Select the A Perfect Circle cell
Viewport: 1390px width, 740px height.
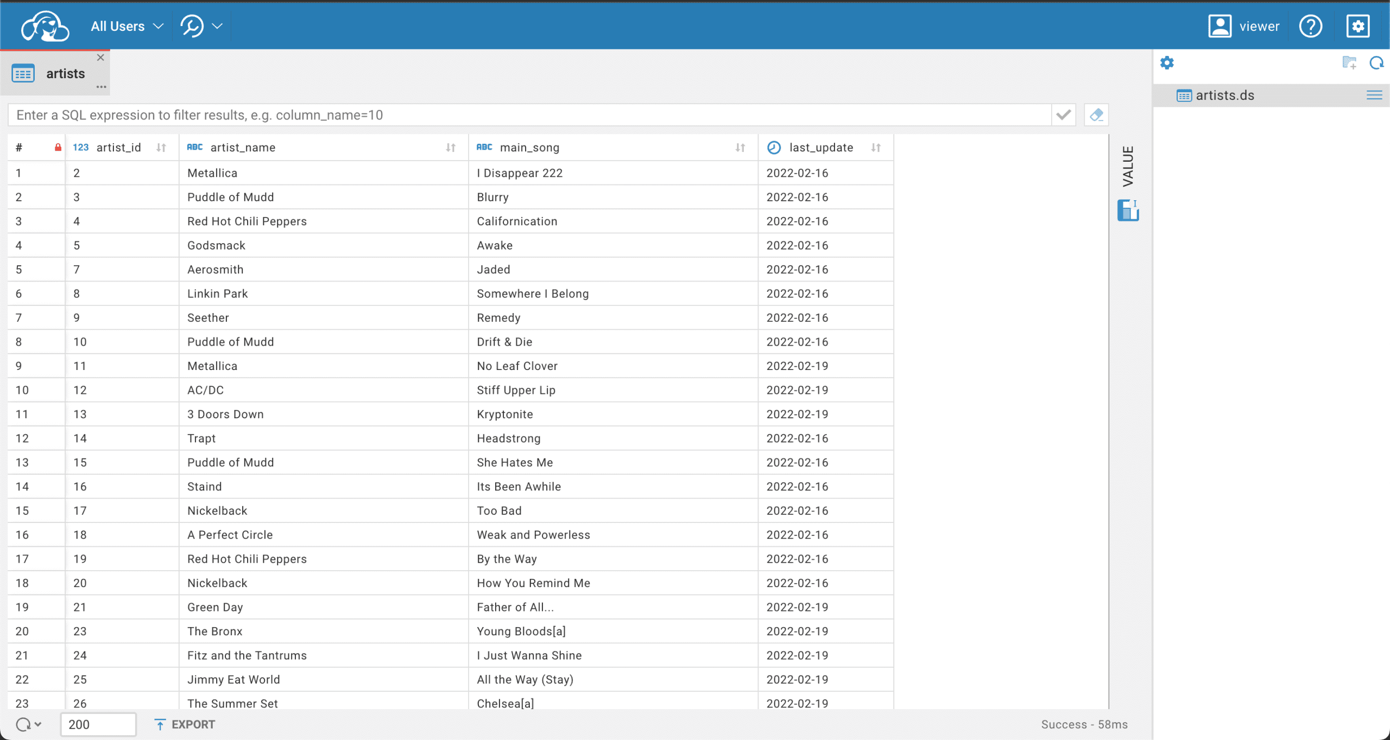tap(324, 535)
